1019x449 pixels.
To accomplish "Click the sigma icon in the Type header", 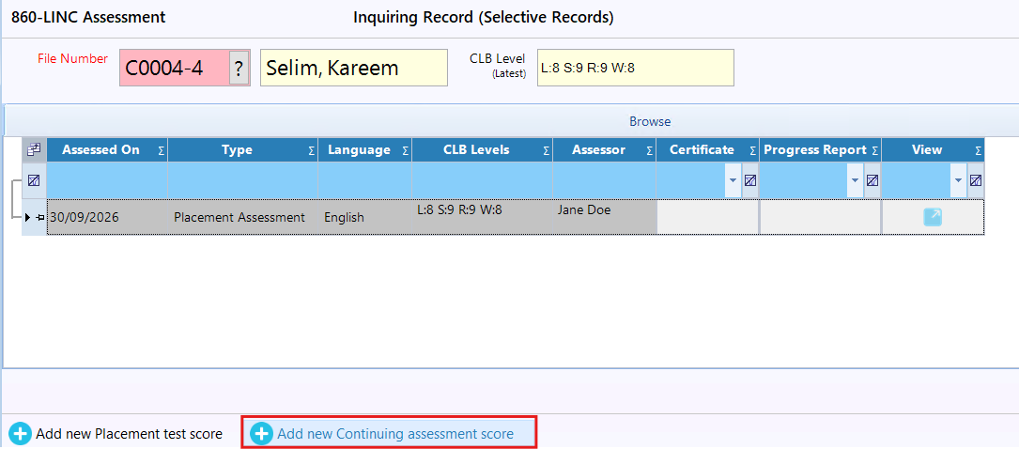I will click(x=311, y=150).
